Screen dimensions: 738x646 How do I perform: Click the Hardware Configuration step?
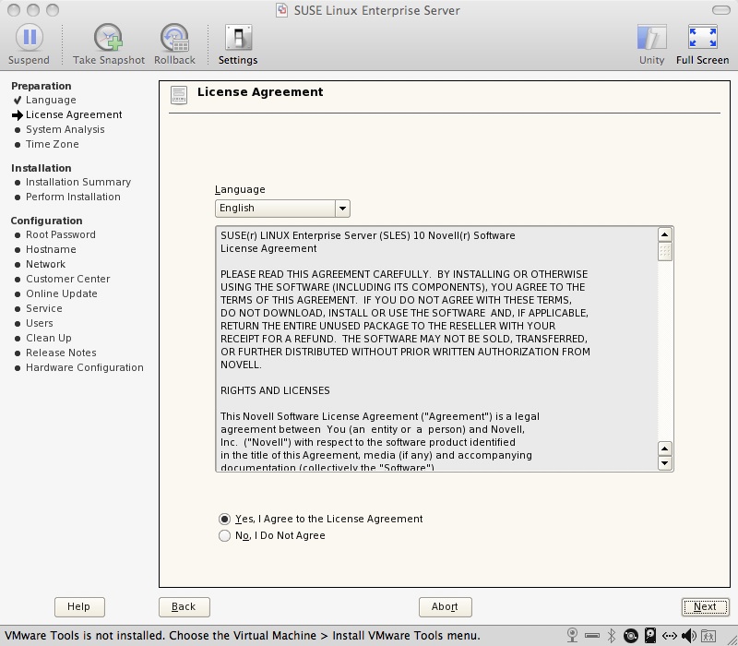click(85, 367)
